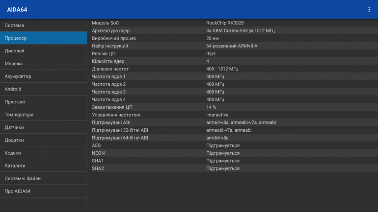The height and width of the screenshot is (212, 378).
Task: Go to the Каталоги section
Action: pos(43,165)
